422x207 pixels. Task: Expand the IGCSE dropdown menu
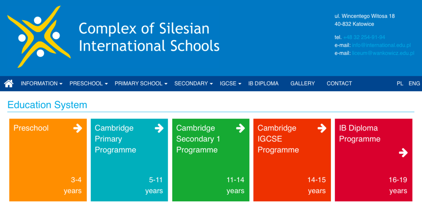pyautogui.click(x=230, y=84)
